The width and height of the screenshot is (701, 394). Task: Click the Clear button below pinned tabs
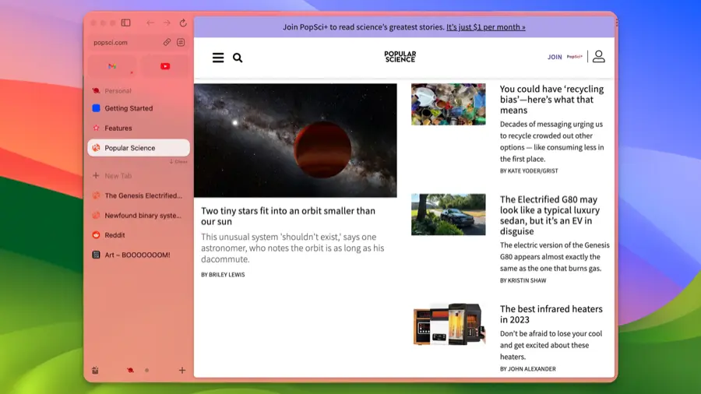[x=178, y=162]
